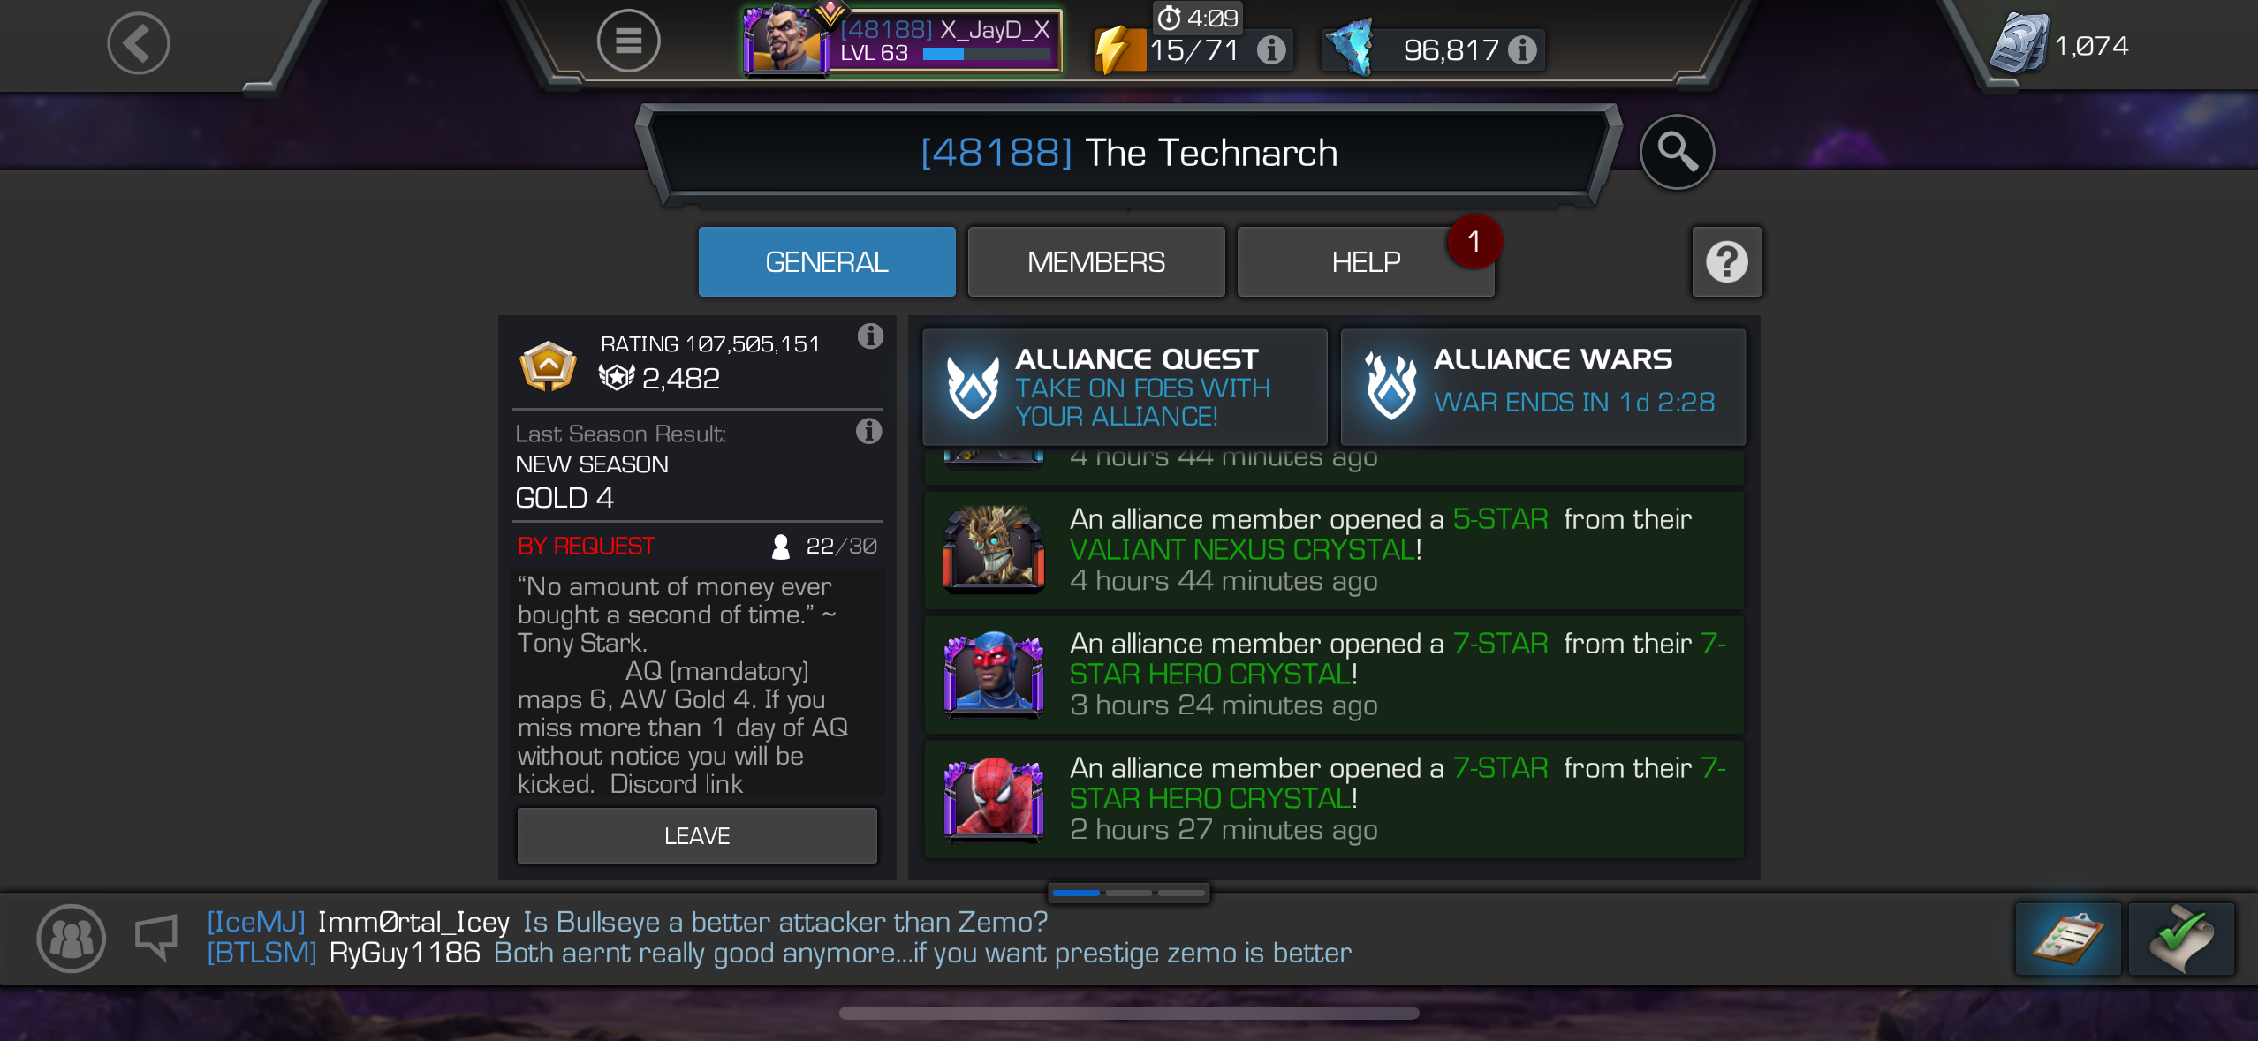Switch to the HELP tab

(1366, 262)
